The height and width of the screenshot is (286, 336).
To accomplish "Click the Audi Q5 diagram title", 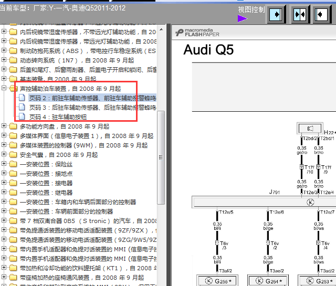I will (x=208, y=50).
